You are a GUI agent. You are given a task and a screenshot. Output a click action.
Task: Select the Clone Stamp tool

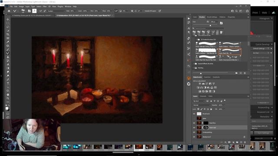tap(8, 57)
